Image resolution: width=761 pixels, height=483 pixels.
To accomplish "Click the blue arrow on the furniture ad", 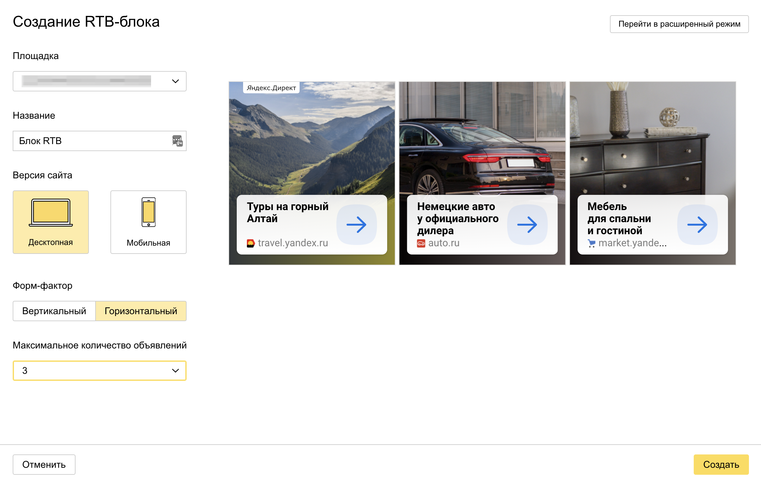I will 697,225.
